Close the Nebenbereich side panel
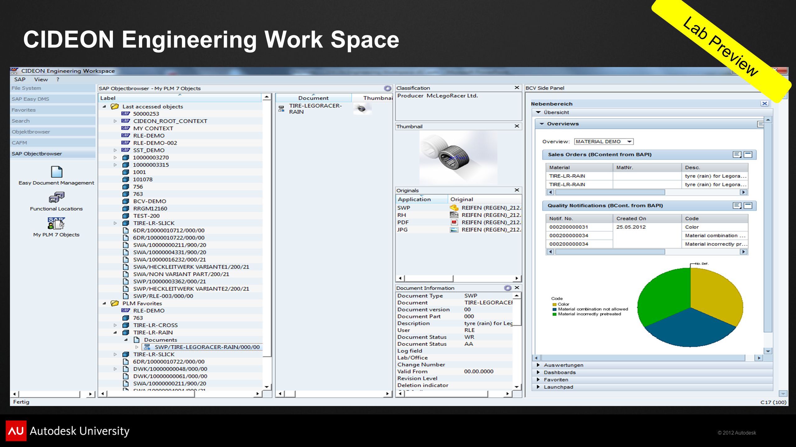The width and height of the screenshot is (796, 447). 765,104
